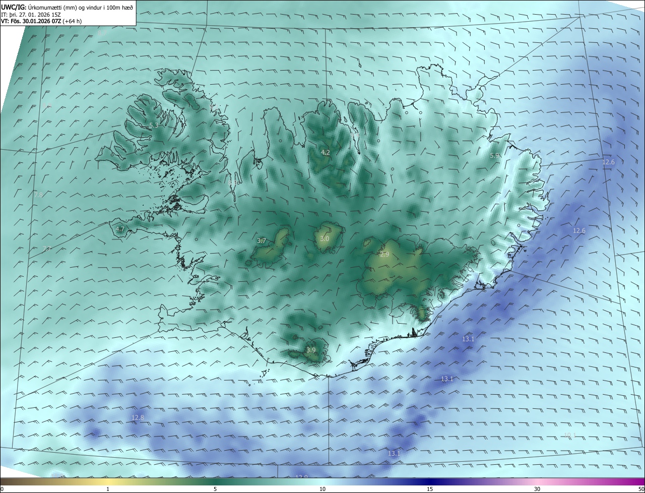Viewport: 645px width, 493px height.
Task: Click the "IT: þri. 27. 01. 2026 15Z" line
Action: pyautogui.click(x=32, y=14)
